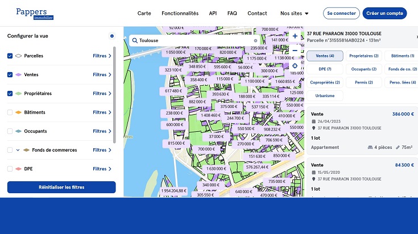Viewport: 418px width, 234px height.
Task: Open the Carte menu item
Action: 144,13
